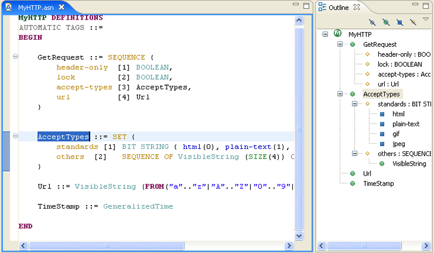Click the blue-square filter icon in Outline toolbar
Viewport: 434px width, 253px height.
pos(400,22)
